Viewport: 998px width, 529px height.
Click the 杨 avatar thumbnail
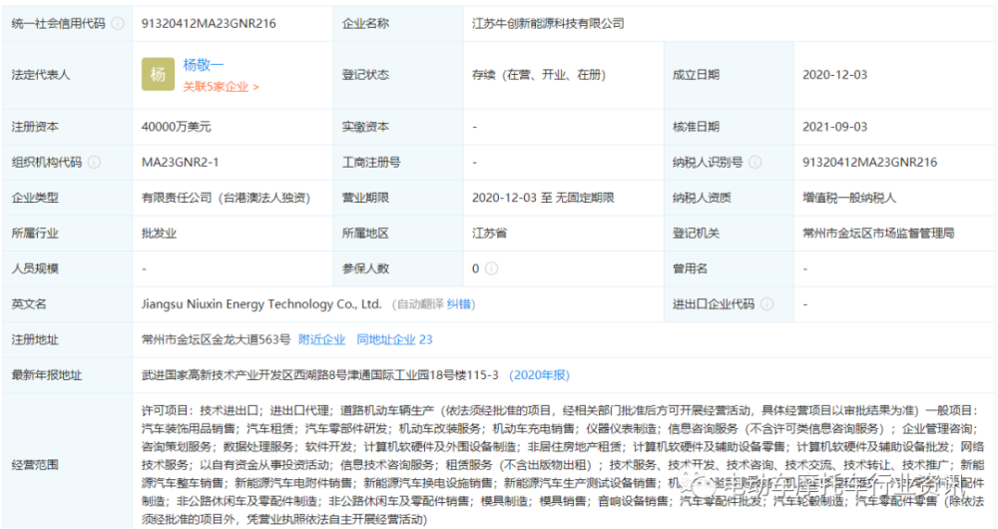point(158,75)
